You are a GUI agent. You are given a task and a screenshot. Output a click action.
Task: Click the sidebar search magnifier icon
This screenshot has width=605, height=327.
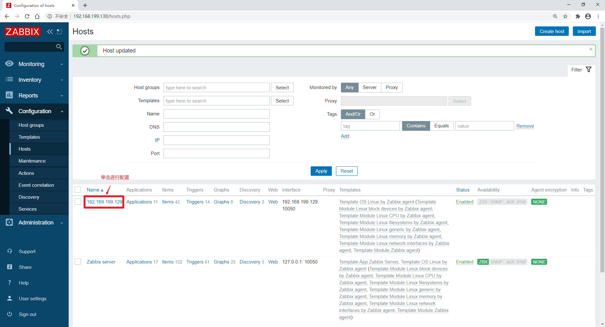point(59,47)
